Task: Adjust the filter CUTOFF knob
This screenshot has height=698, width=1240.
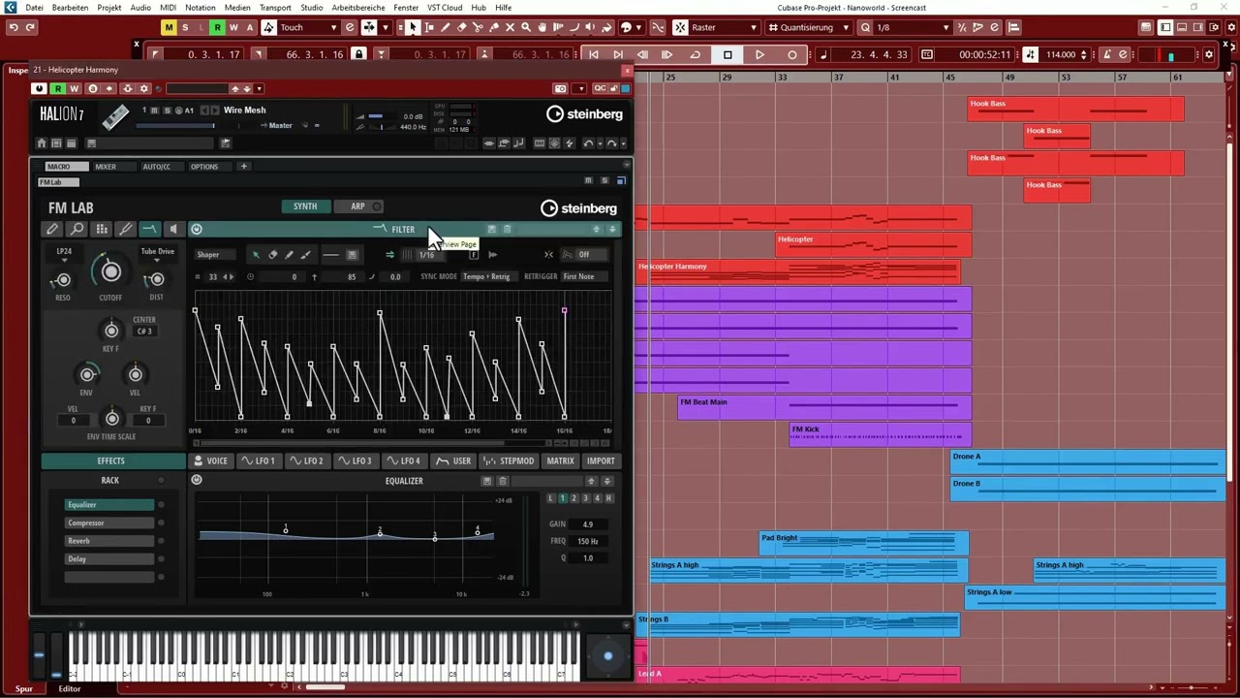Action: [110, 272]
